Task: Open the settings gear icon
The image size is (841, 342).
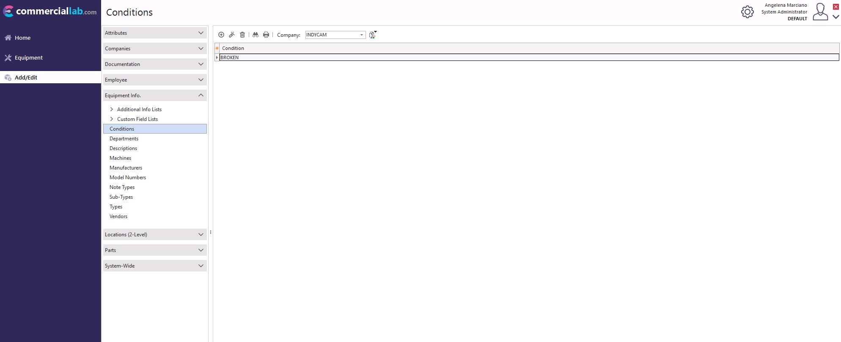Action: (x=747, y=12)
